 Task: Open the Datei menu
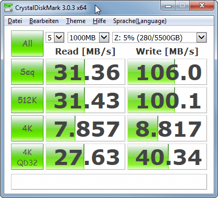click(15, 21)
